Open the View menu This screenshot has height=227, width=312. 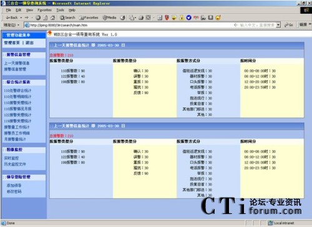(29, 10)
